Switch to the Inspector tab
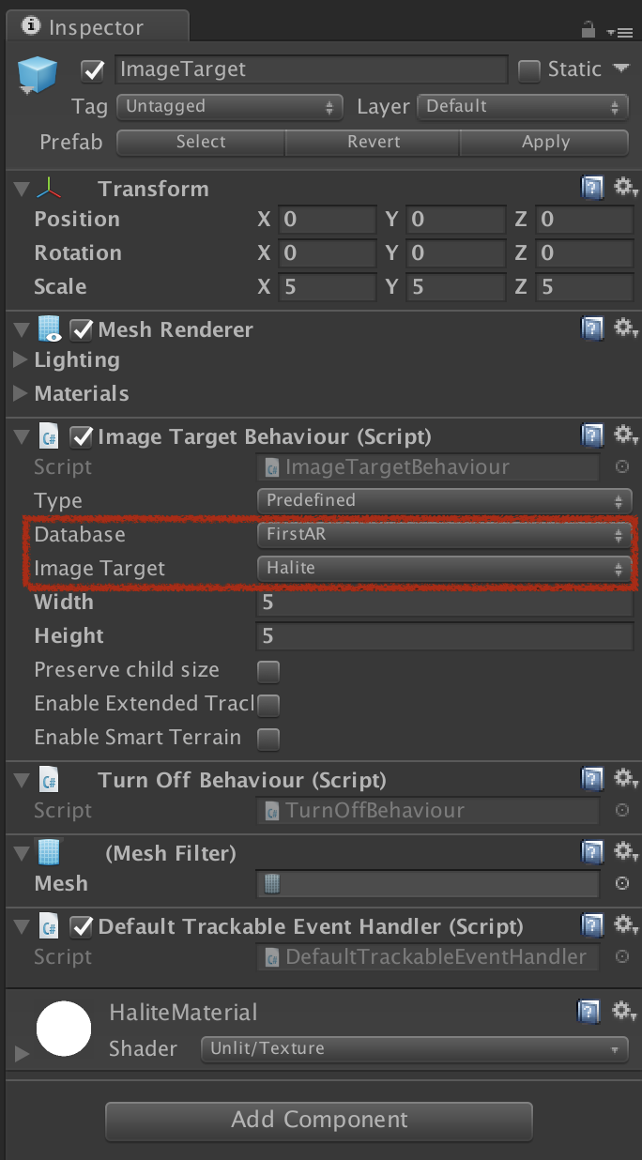The height and width of the screenshot is (1160, 642). pyautogui.click(x=95, y=27)
